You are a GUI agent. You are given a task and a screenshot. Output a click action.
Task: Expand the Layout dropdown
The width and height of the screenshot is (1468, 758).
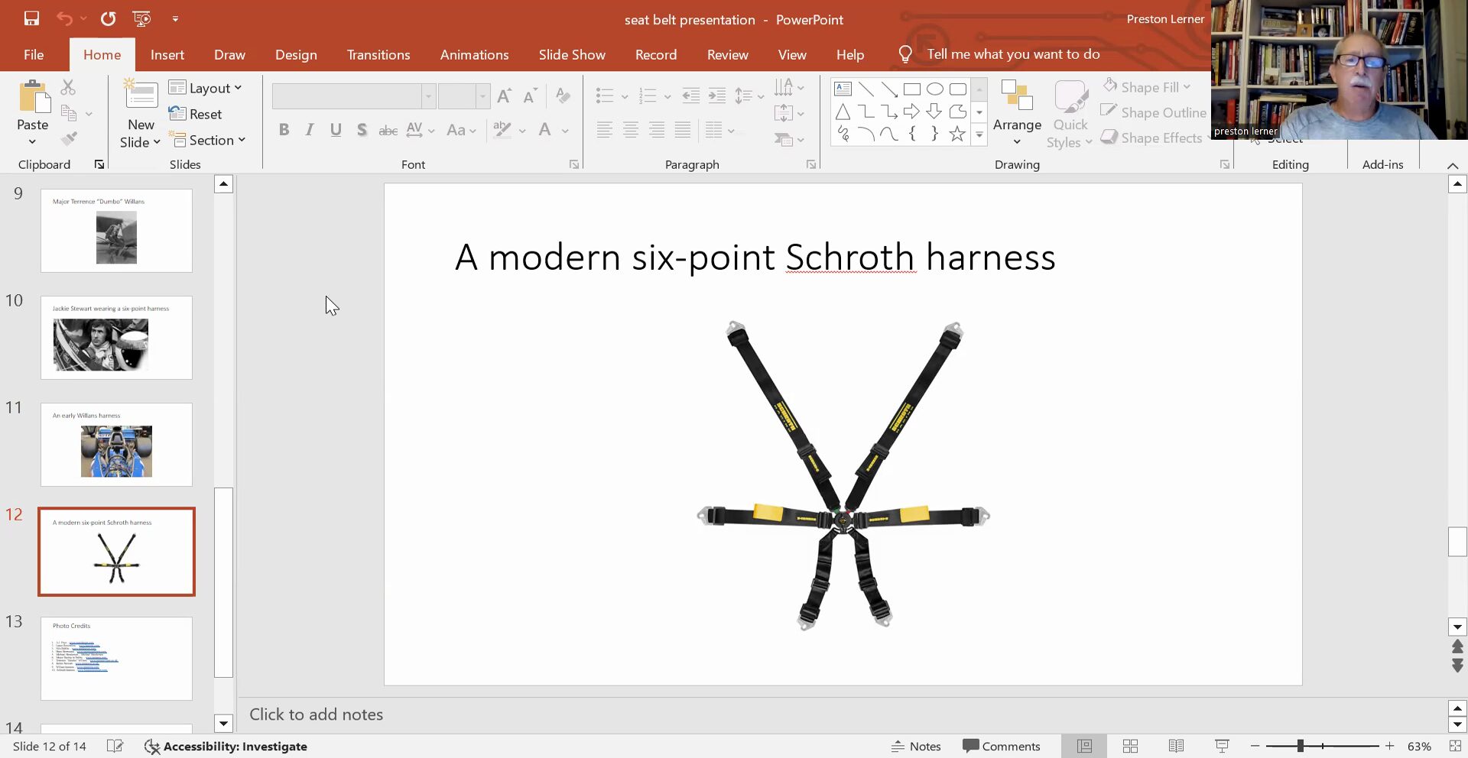tap(206, 88)
